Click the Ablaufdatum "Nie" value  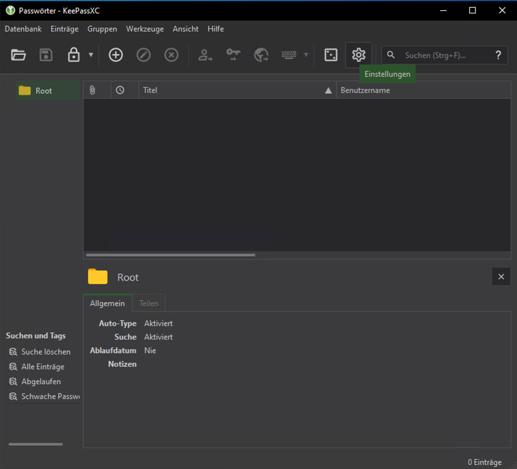tap(150, 350)
